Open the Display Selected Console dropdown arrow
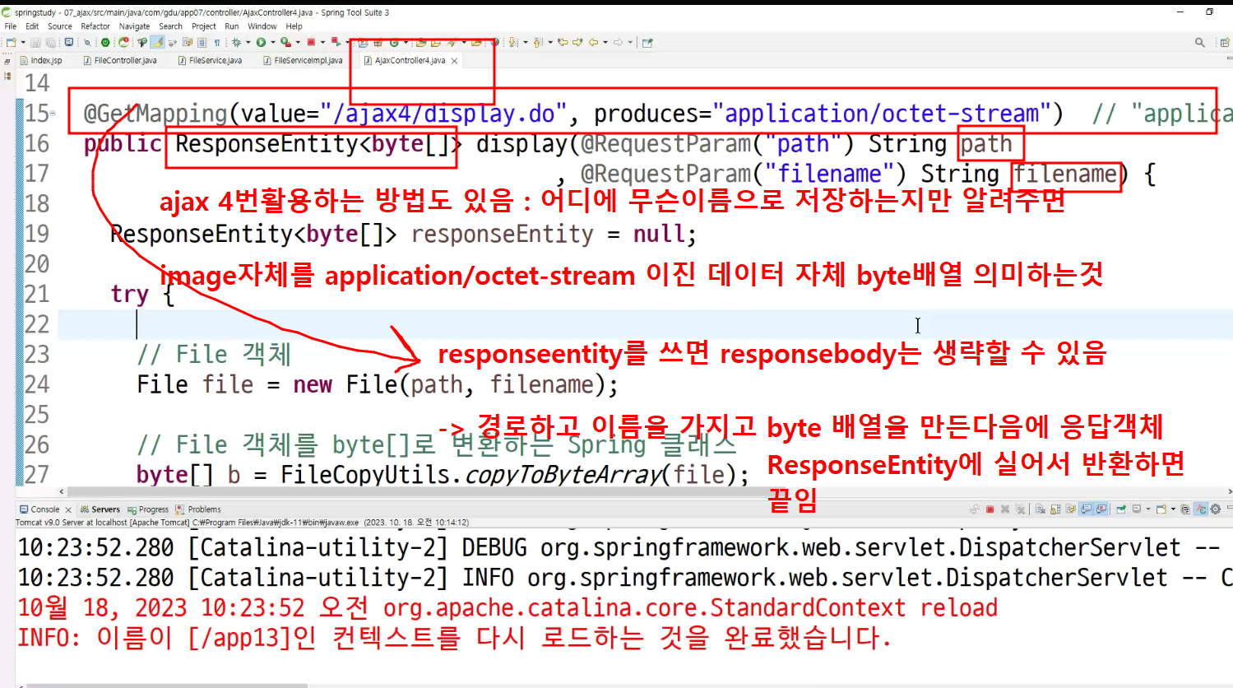 coord(1147,509)
